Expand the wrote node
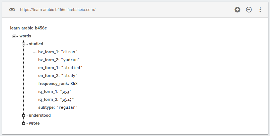 tap(24, 124)
